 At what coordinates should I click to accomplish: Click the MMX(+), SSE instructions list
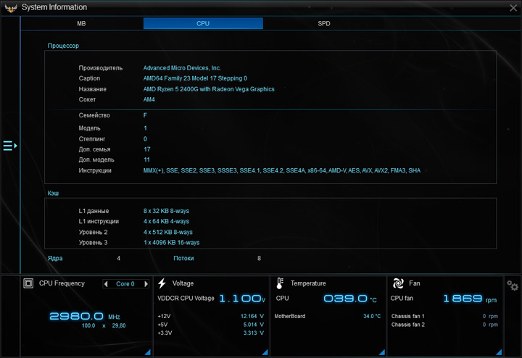pyautogui.click(x=281, y=170)
